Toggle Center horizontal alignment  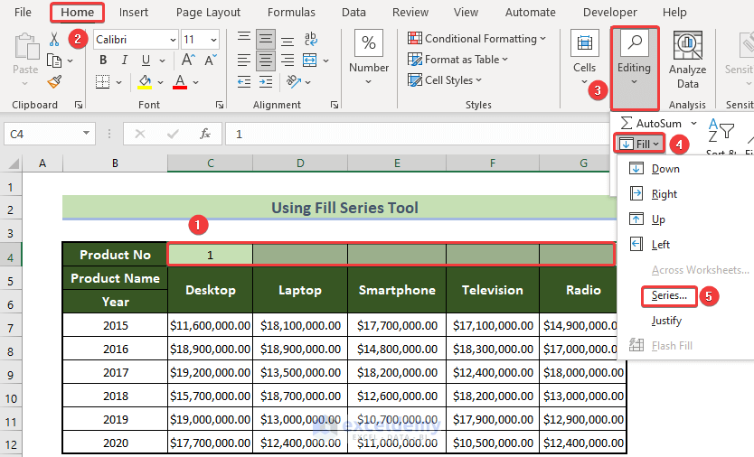point(265,61)
